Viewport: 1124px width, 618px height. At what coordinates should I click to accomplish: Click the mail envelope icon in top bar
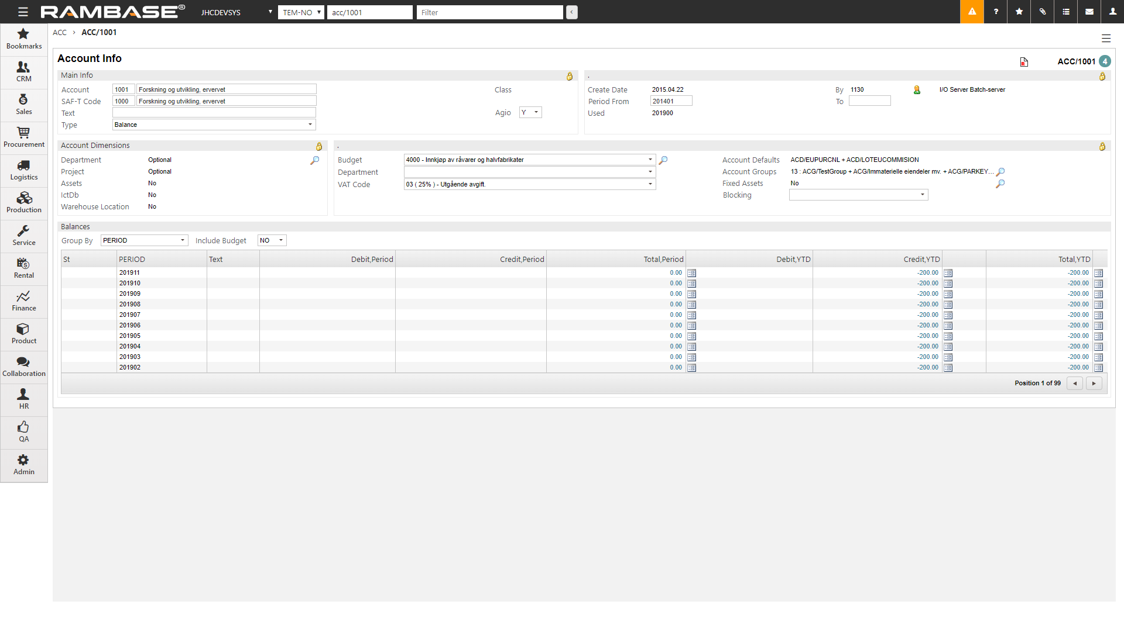[x=1089, y=12]
